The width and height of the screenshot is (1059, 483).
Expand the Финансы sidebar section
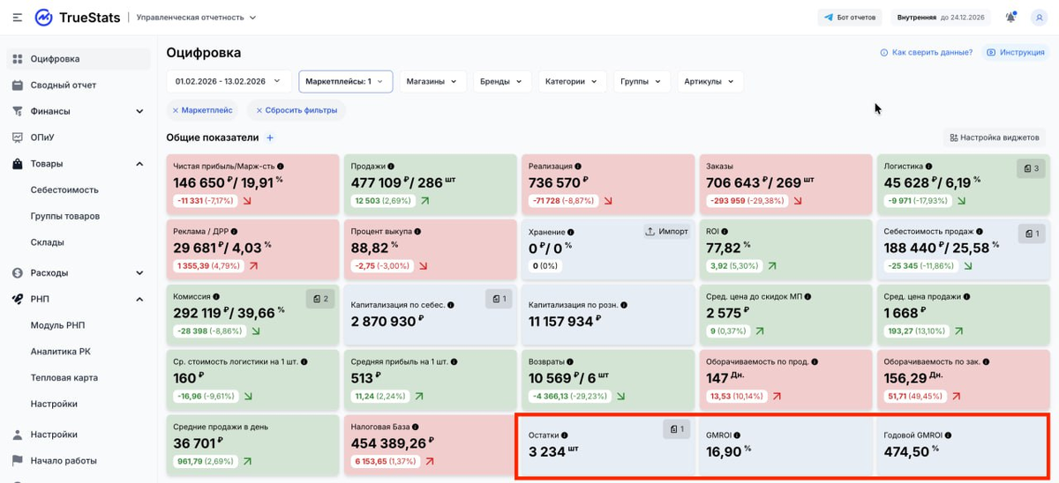(x=139, y=111)
